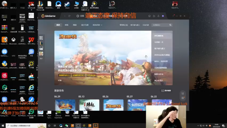Open 英雄联盟 WeGame版 desktop shortcut
The width and height of the screenshot is (227, 128).
40,5
